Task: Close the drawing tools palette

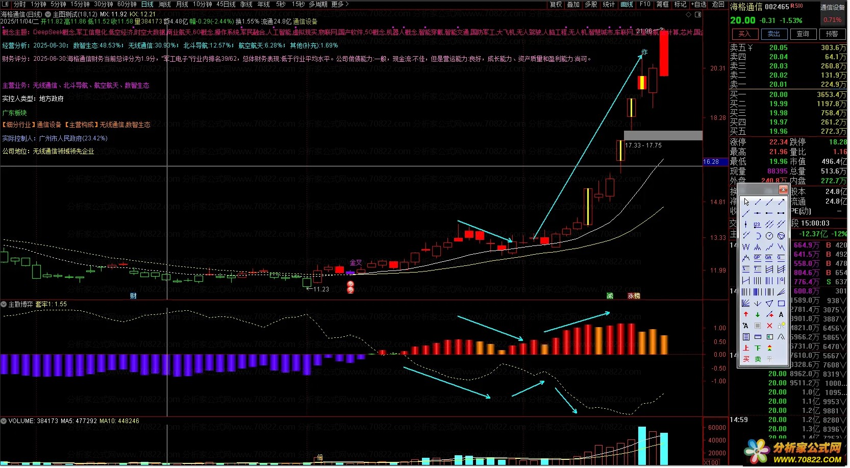Action: 783,190
